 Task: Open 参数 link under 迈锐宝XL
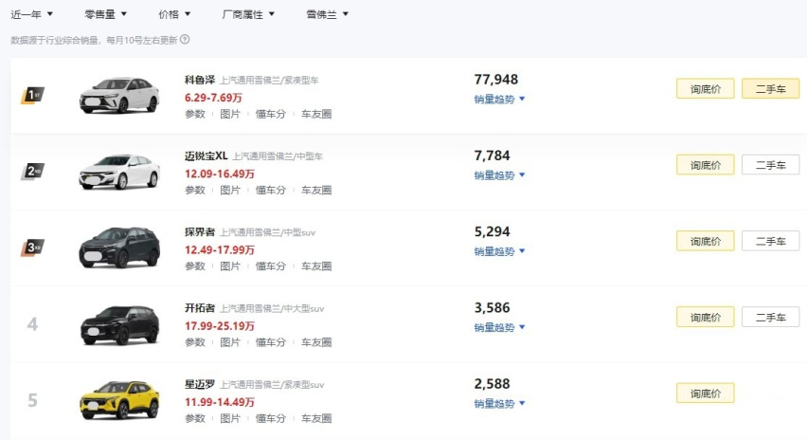195,190
